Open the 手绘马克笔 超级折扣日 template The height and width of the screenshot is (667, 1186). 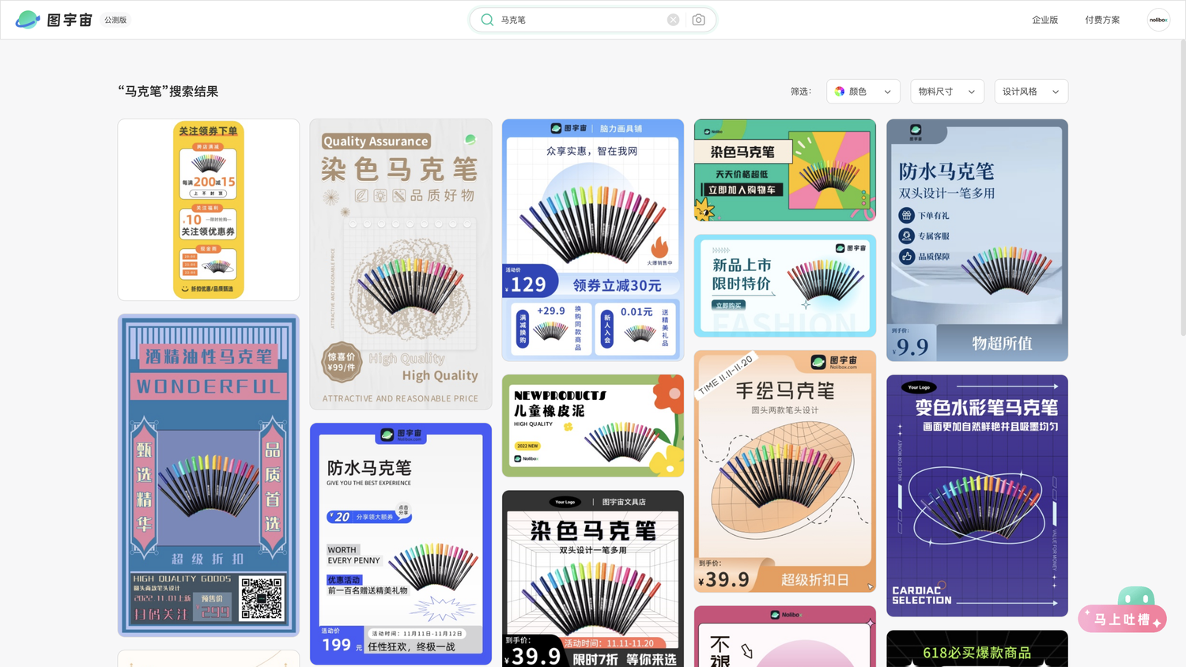785,471
